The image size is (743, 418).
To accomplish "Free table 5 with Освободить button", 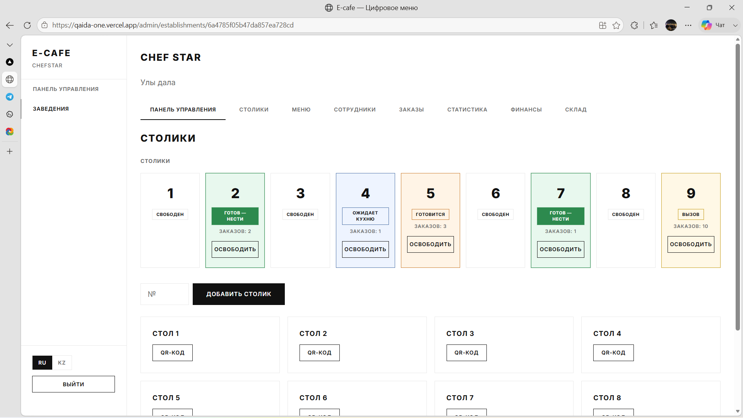I will [x=430, y=244].
